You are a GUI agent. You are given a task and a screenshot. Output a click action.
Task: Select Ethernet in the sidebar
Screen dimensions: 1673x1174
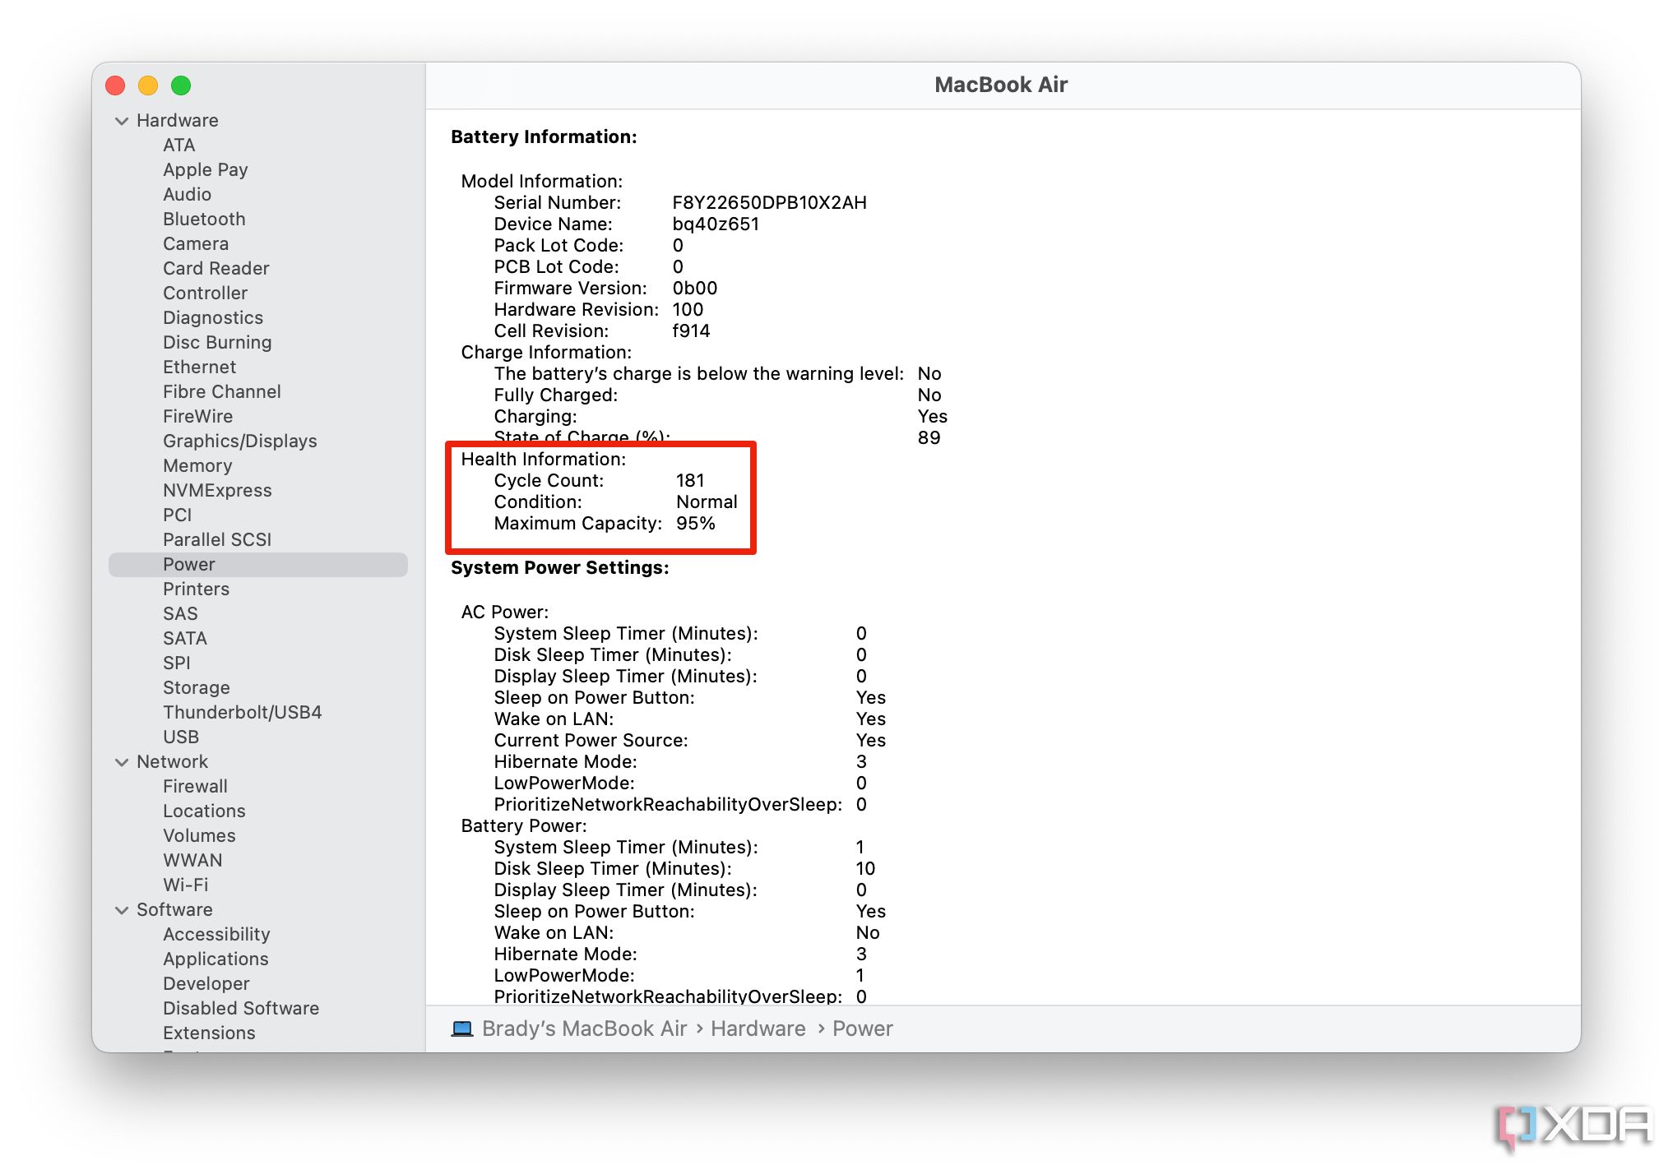tap(199, 367)
